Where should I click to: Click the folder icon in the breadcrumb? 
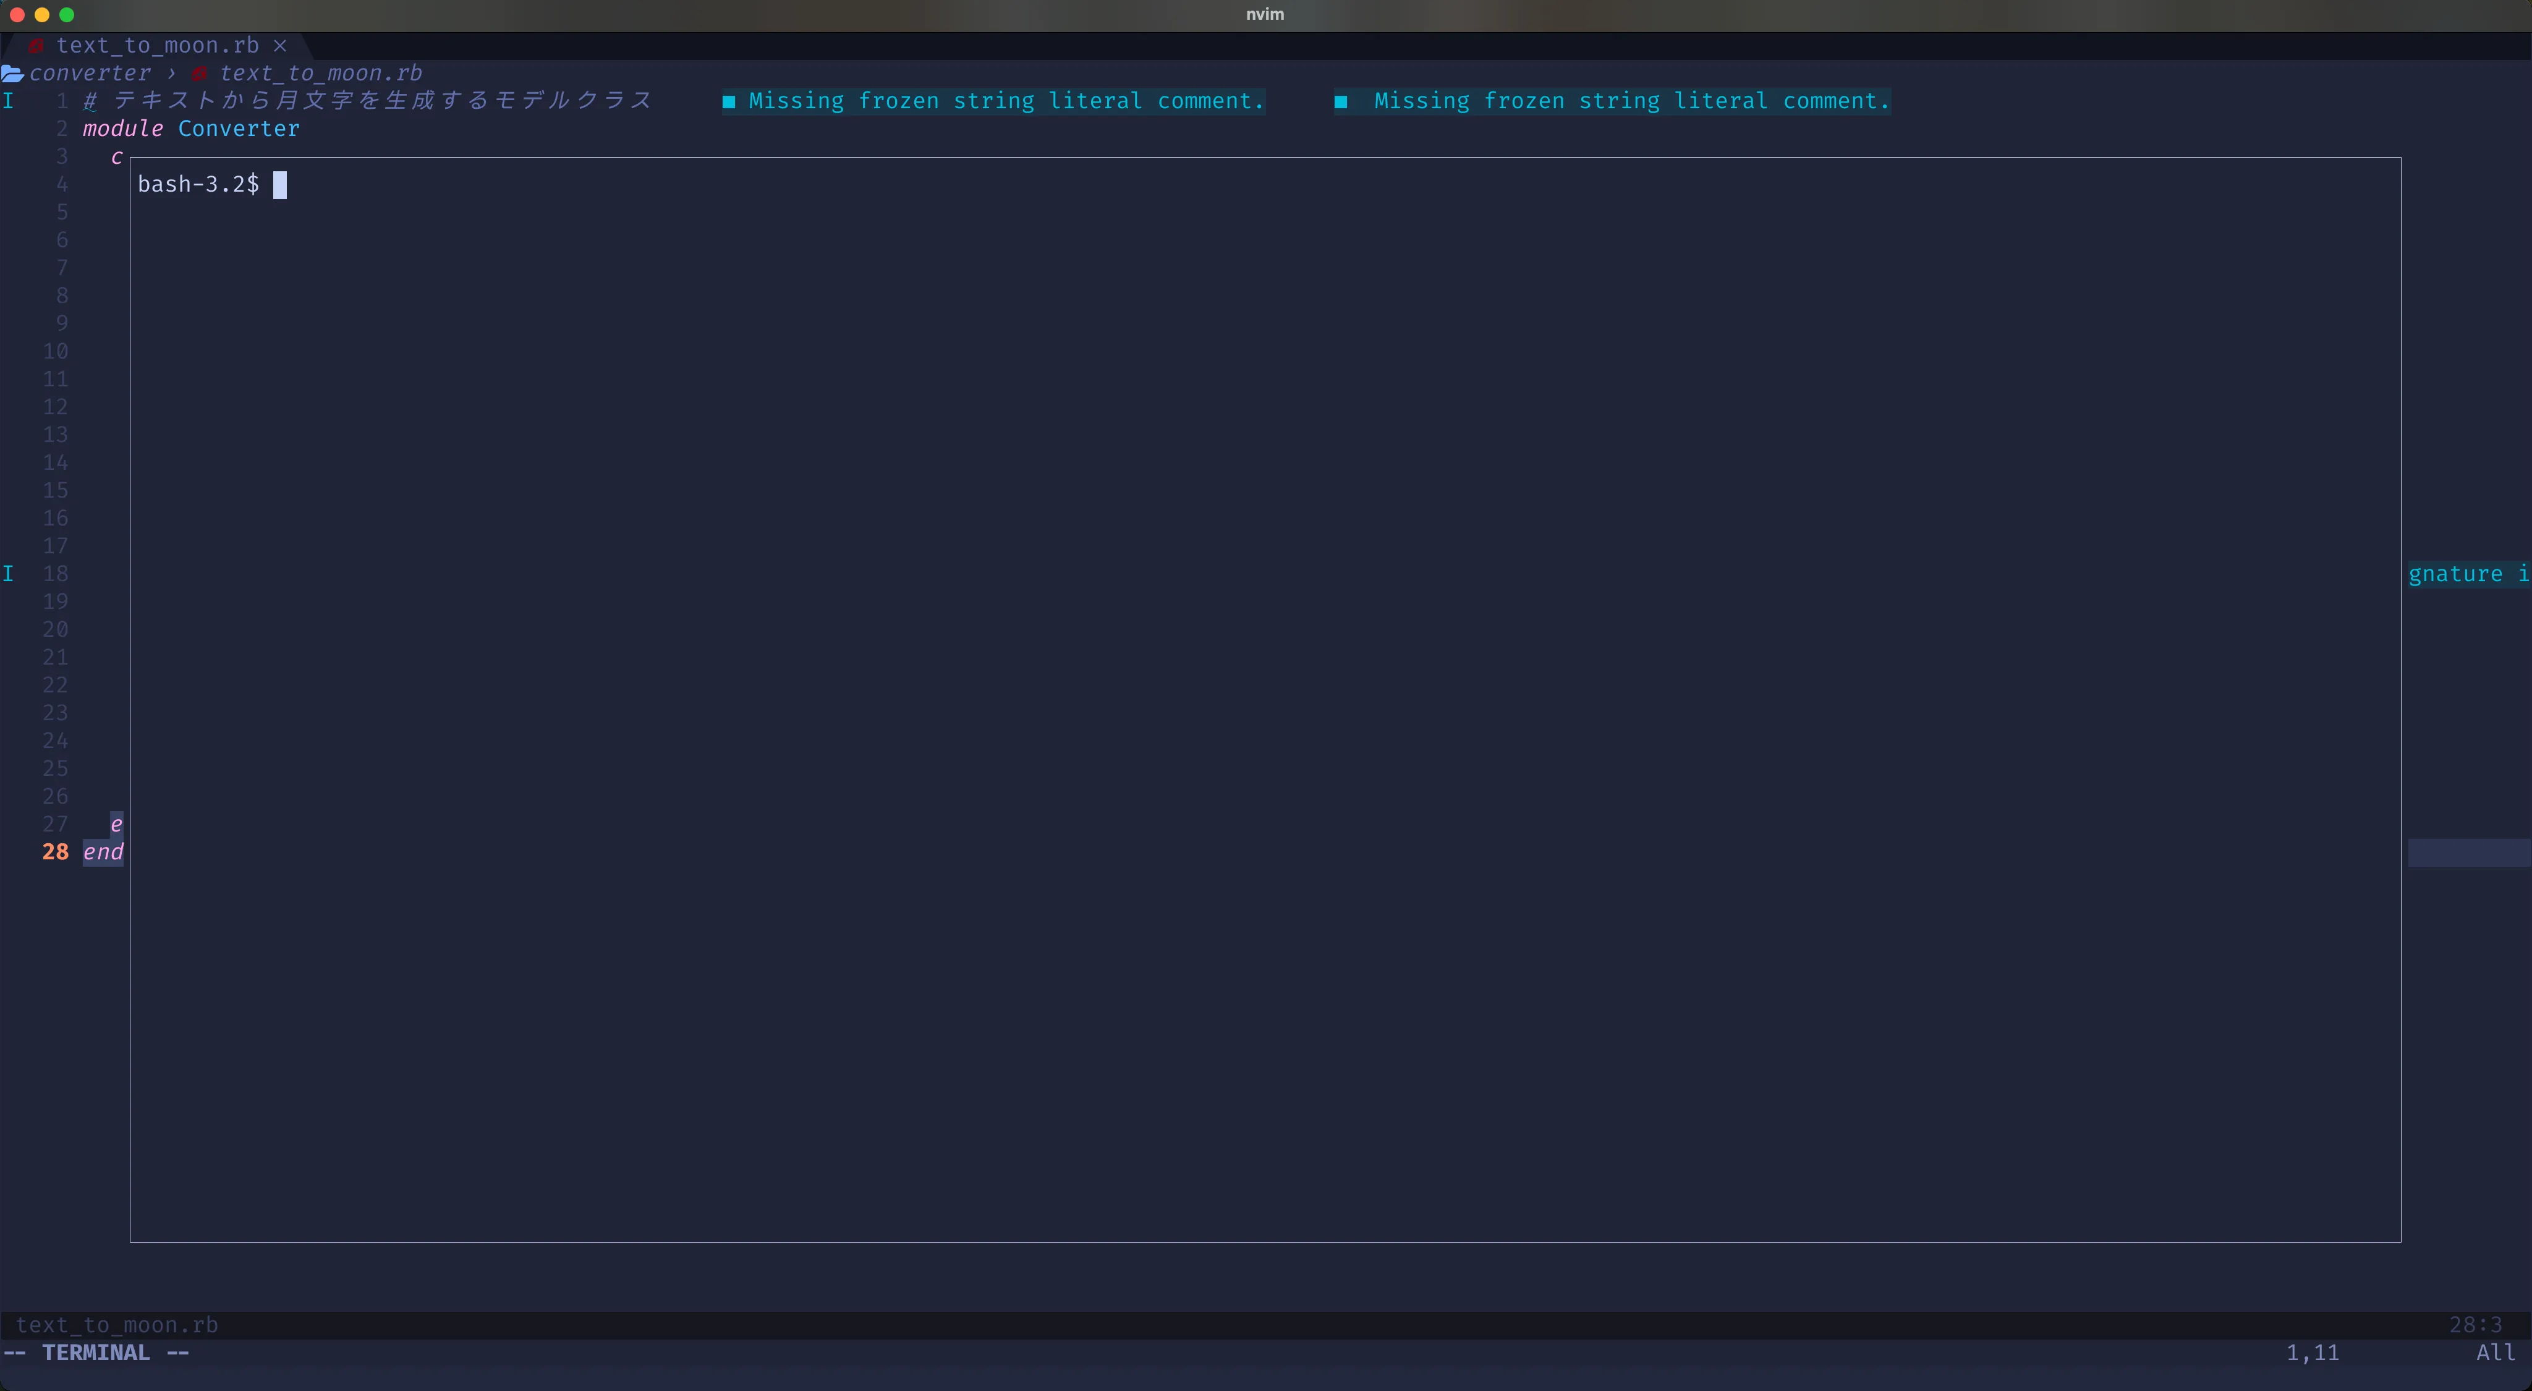point(13,74)
